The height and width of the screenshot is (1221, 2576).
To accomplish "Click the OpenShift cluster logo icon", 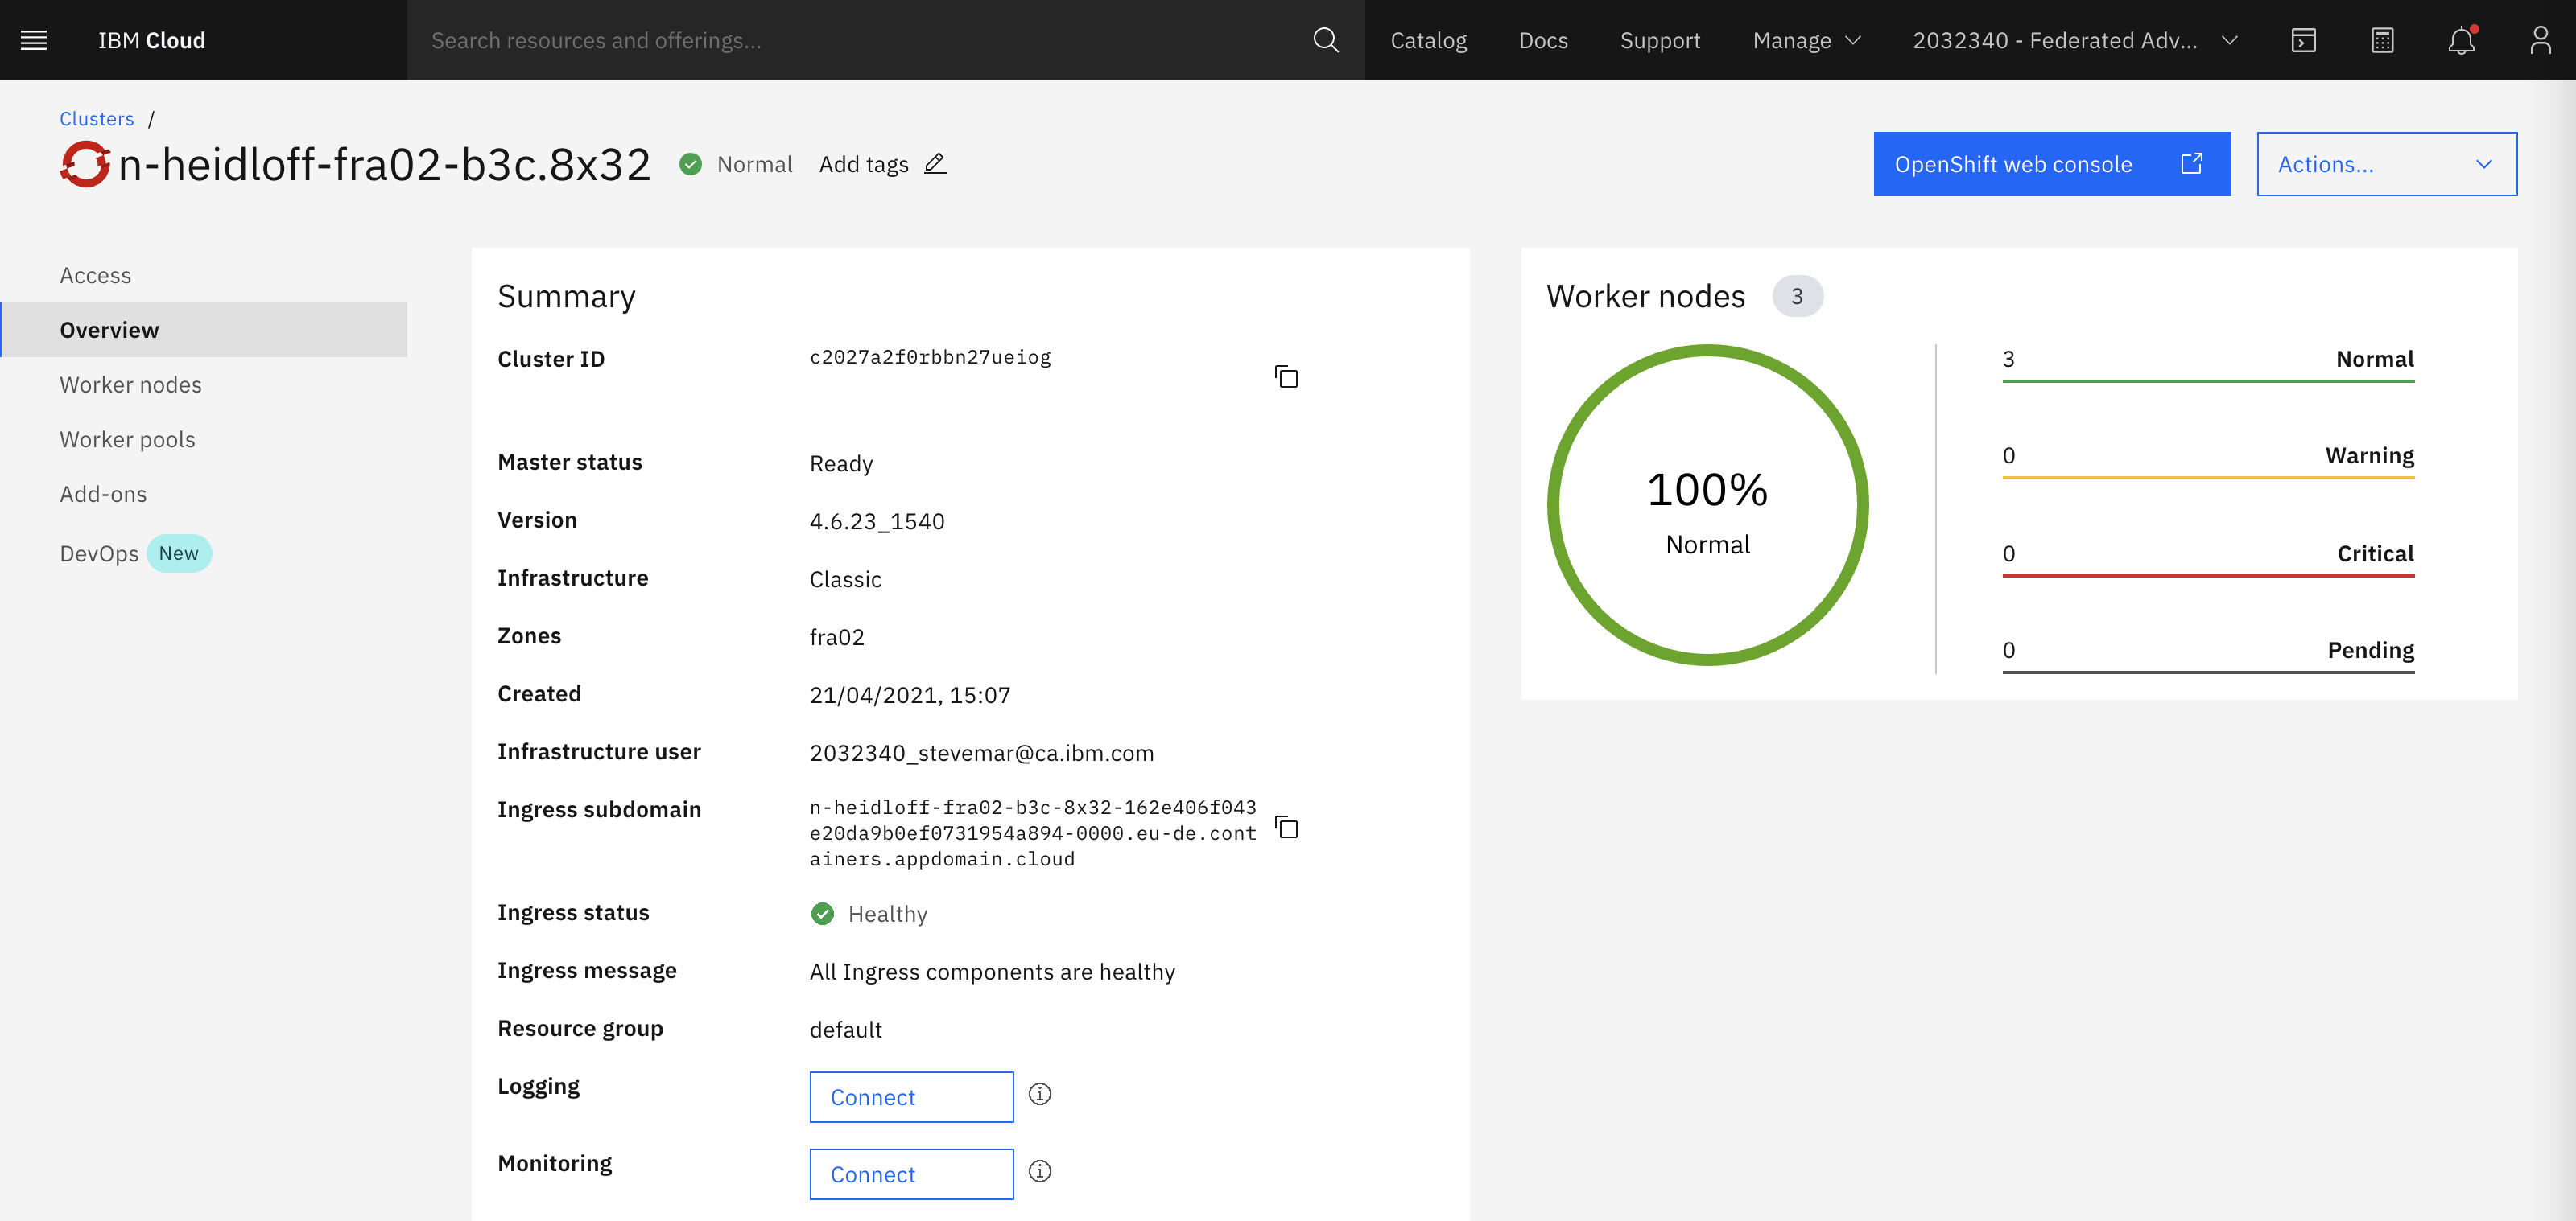I will (x=85, y=164).
